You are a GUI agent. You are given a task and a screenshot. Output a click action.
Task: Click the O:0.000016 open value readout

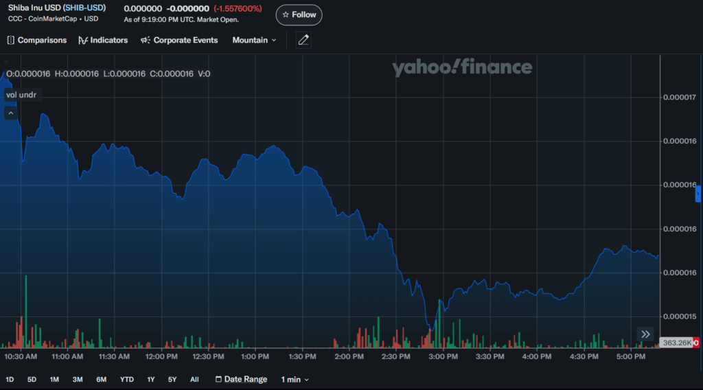point(28,74)
